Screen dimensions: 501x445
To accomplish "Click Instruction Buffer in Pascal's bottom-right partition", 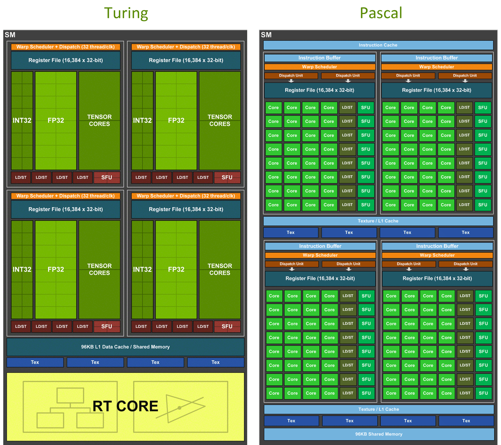I will (x=437, y=246).
